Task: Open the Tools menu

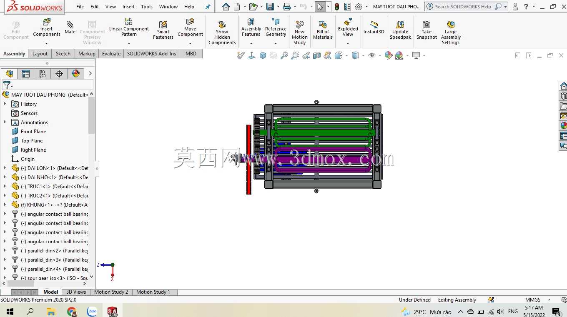Action: [x=147, y=7]
